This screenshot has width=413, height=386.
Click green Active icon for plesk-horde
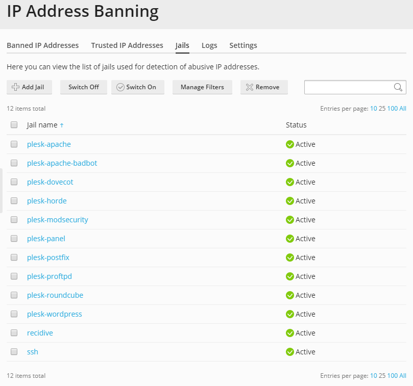click(x=290, y=201)
